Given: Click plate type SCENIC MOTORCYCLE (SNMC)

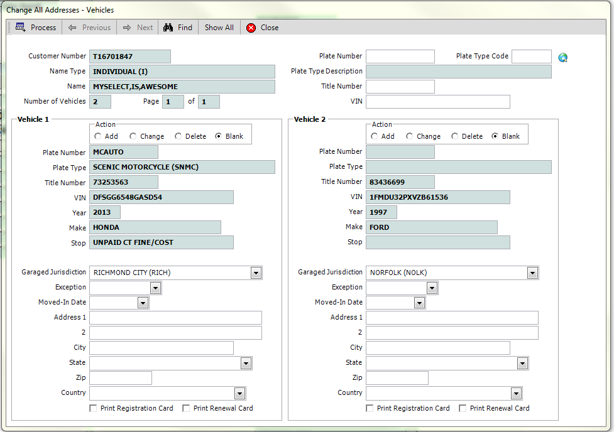Looking at the screenshot, I should pyautogui.click(x=182, y=167).
